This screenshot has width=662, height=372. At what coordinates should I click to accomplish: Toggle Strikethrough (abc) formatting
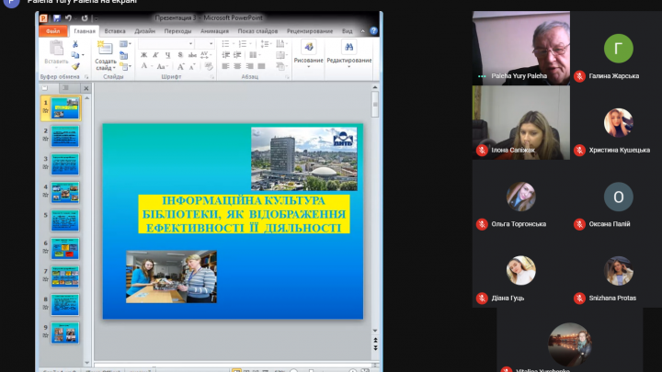click(x=192, y=55)
